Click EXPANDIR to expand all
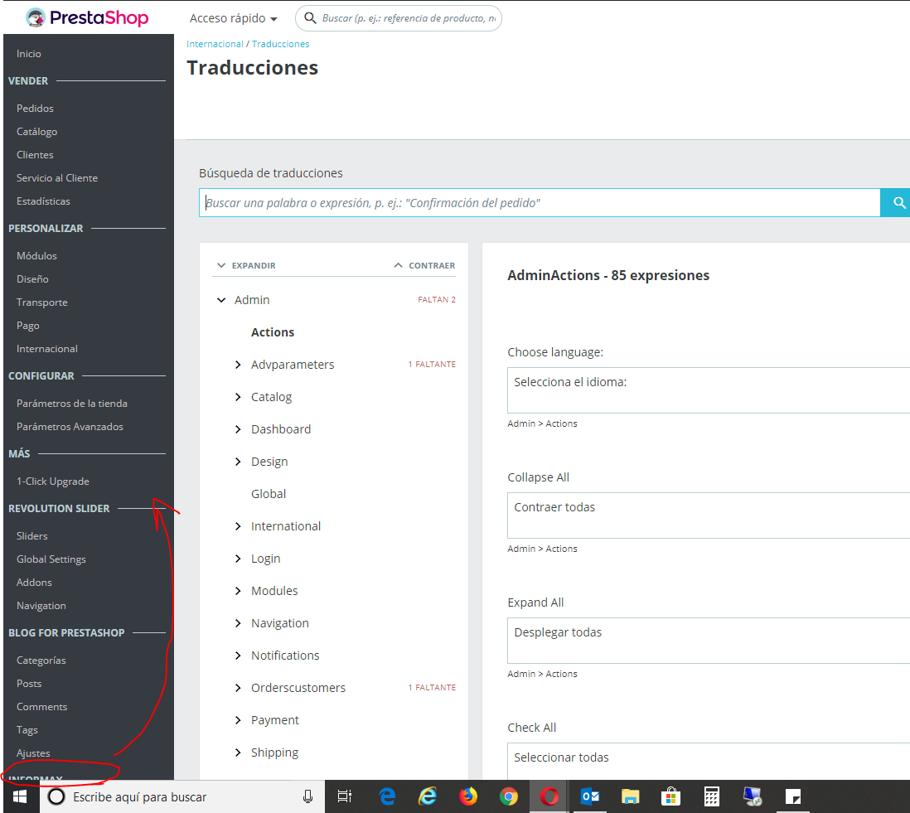The image size is (910, 813). pyautogui.click(x=246, y=265)
